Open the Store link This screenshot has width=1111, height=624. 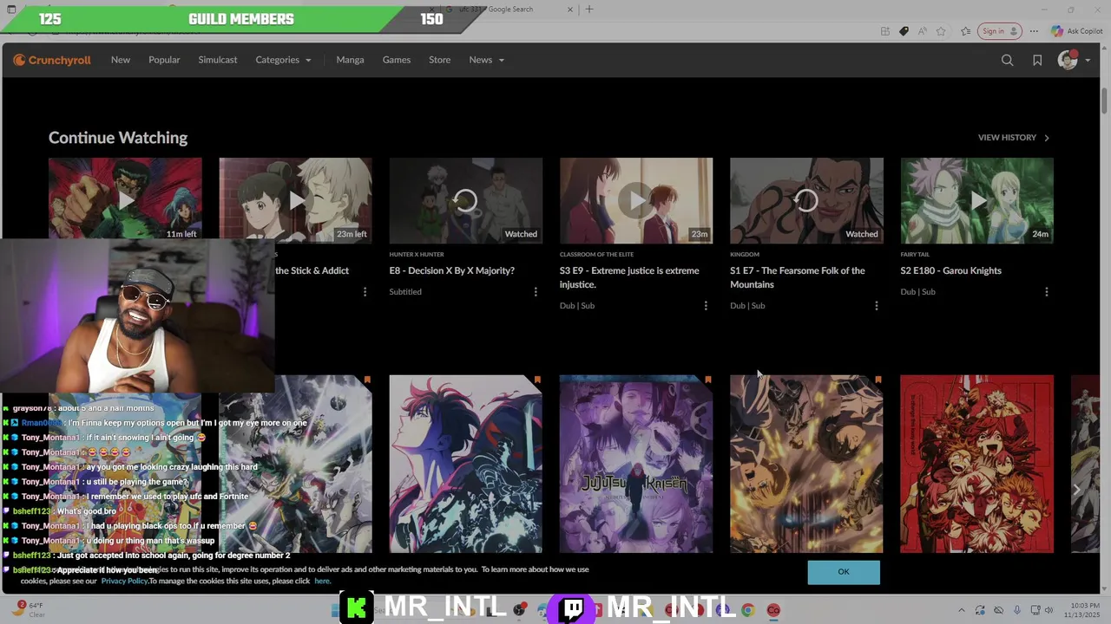point(439,60)
